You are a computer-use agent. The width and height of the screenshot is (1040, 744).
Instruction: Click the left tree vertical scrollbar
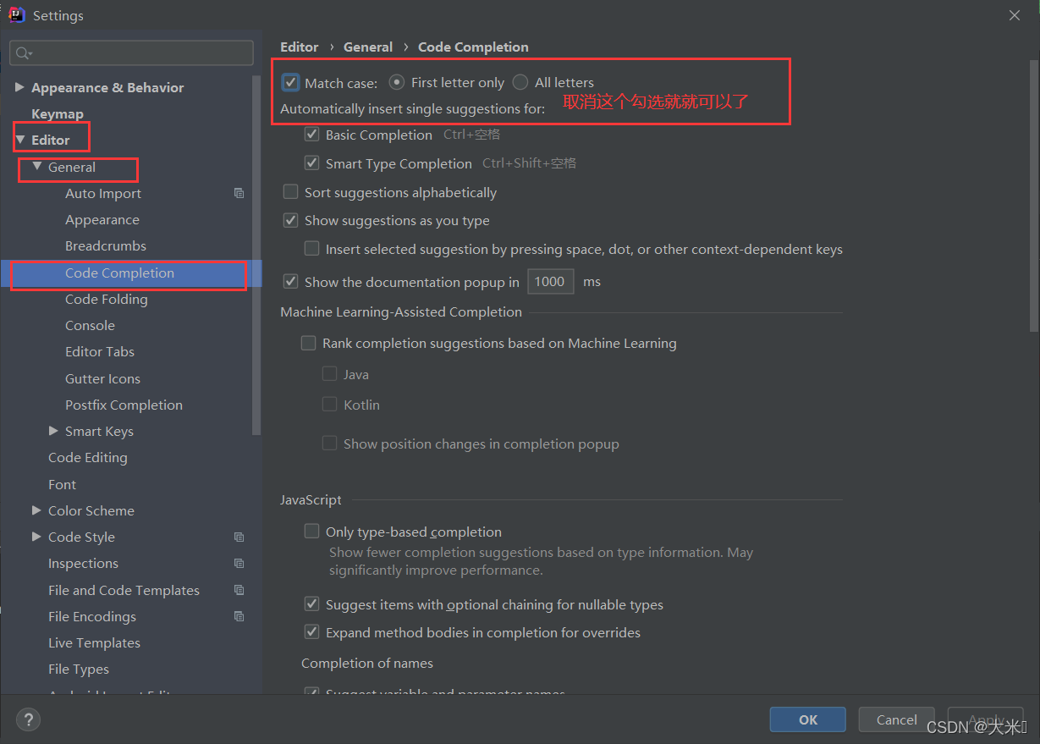[x=257, y=254]
